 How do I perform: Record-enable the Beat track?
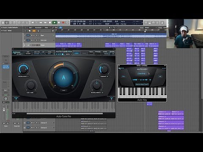tap(36, 35)
